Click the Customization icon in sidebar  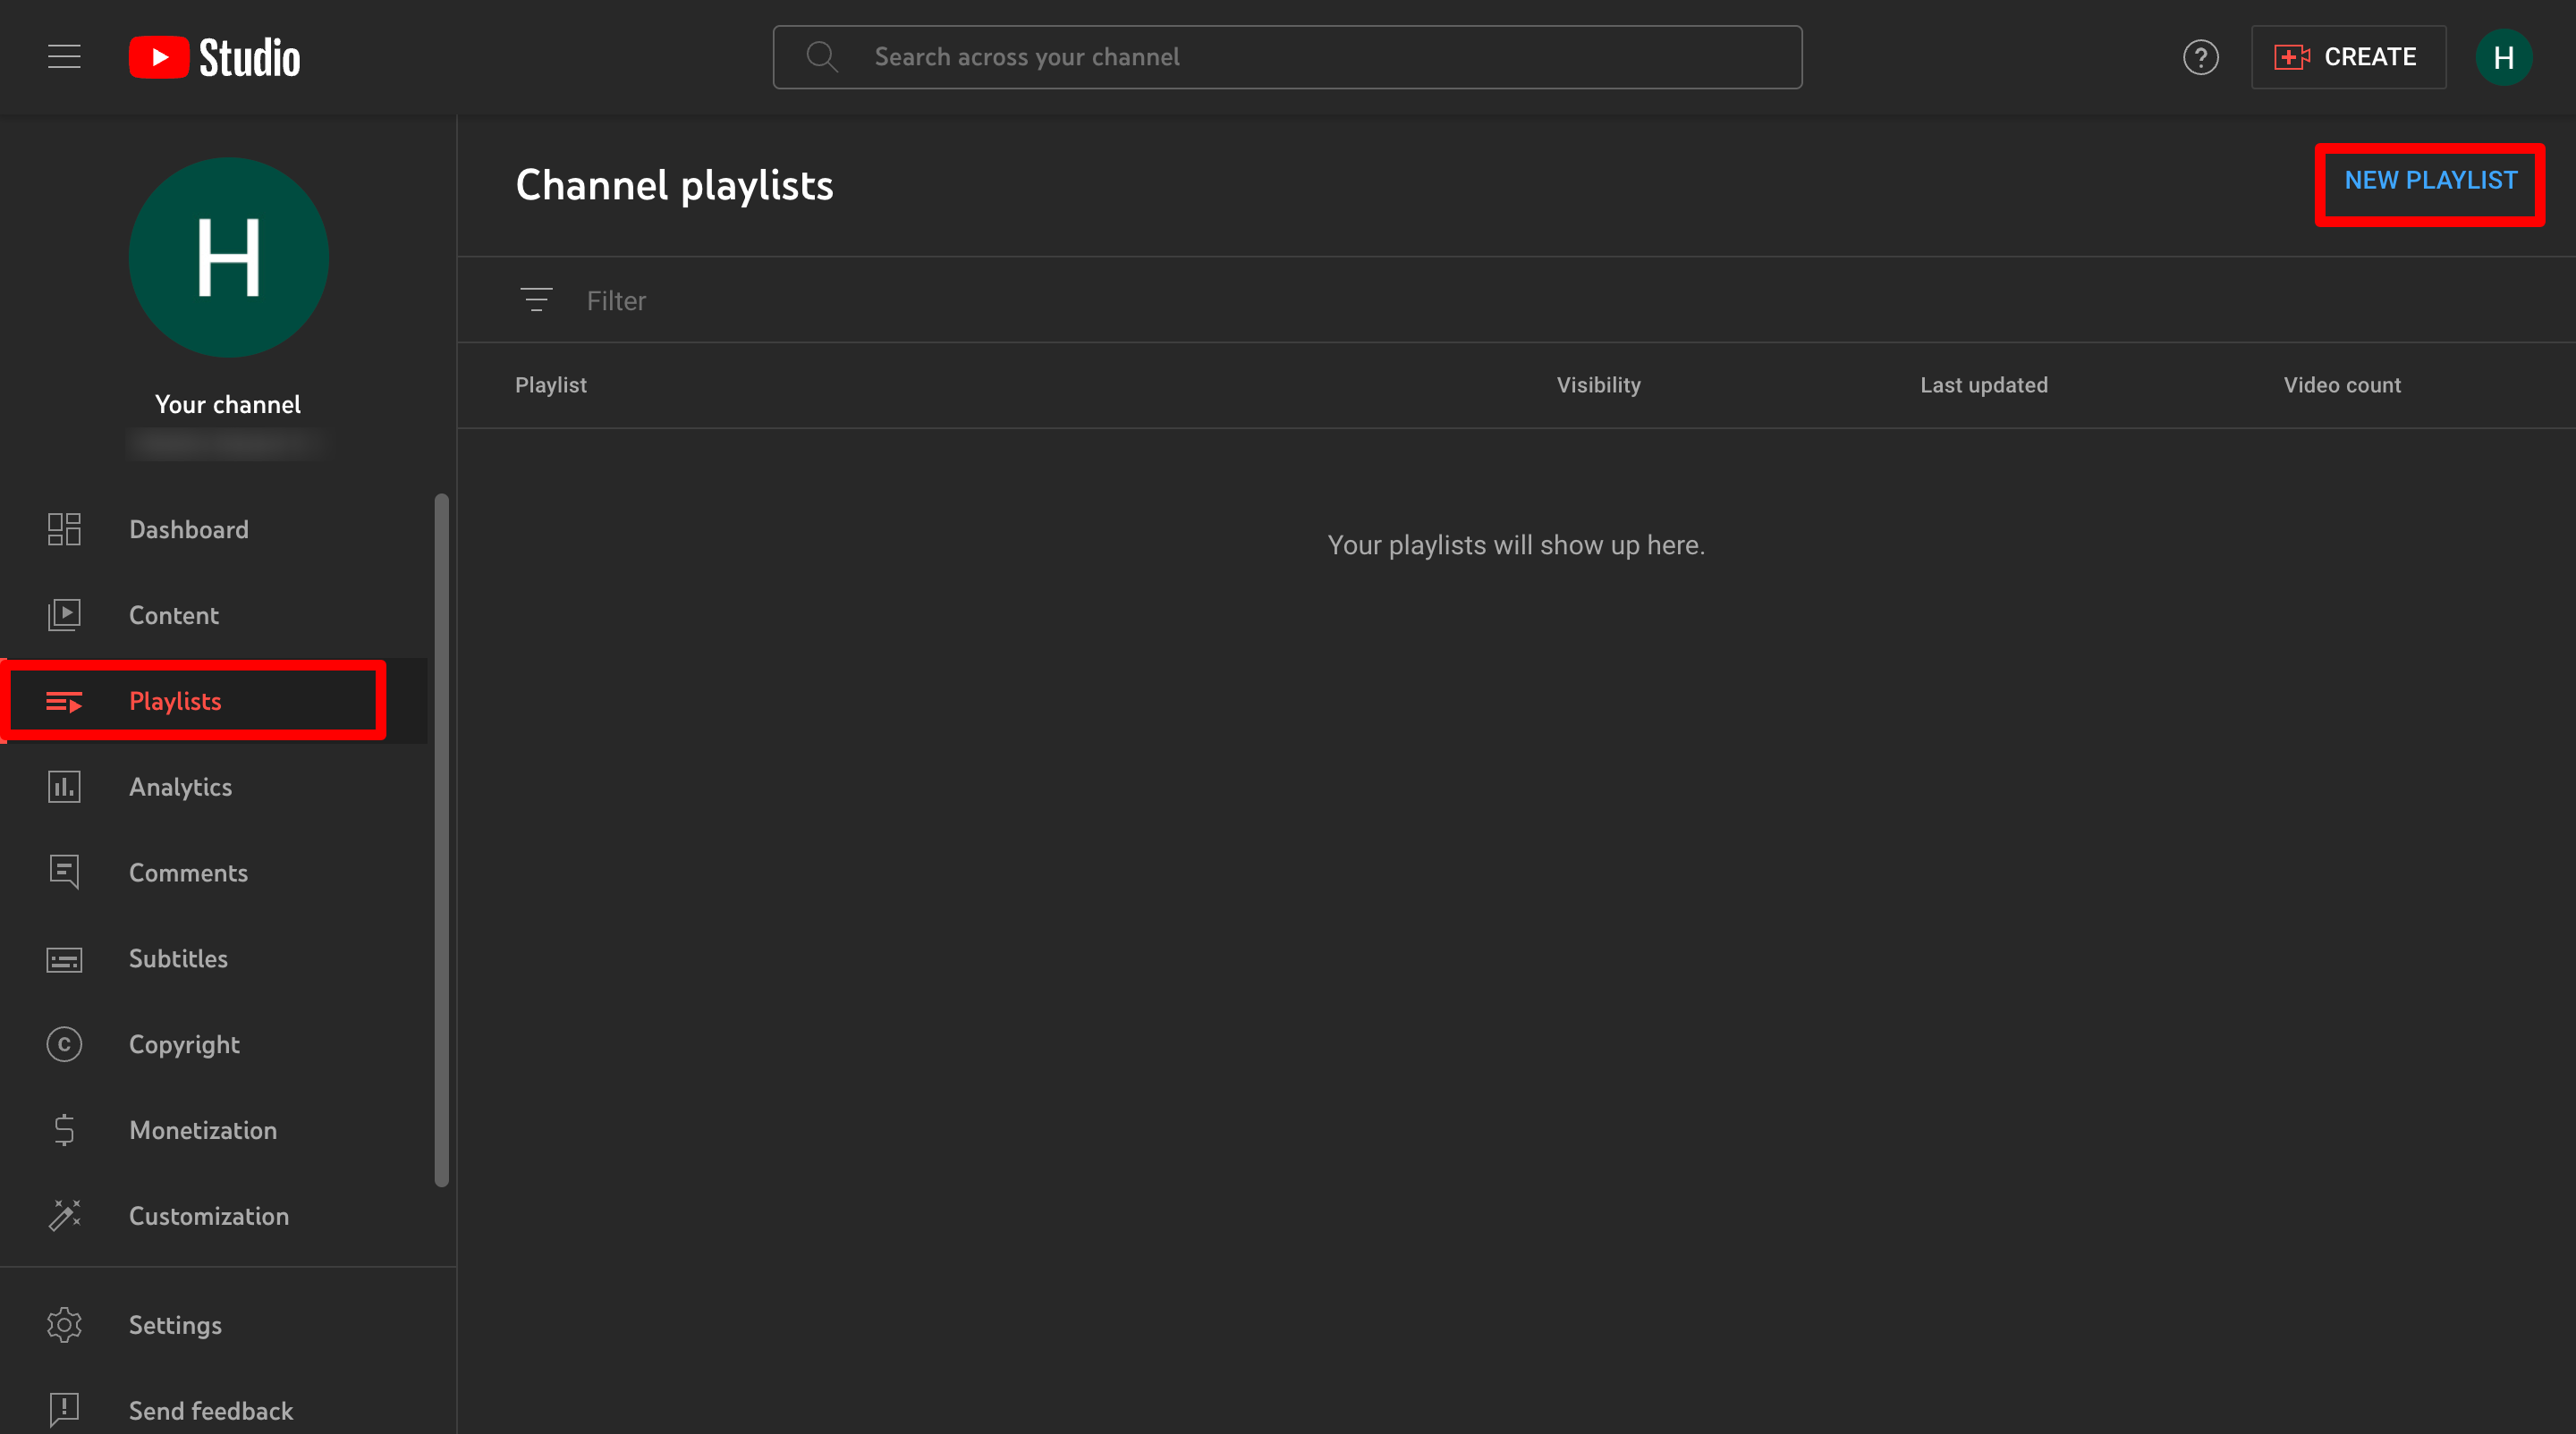tap(64, 1215)
